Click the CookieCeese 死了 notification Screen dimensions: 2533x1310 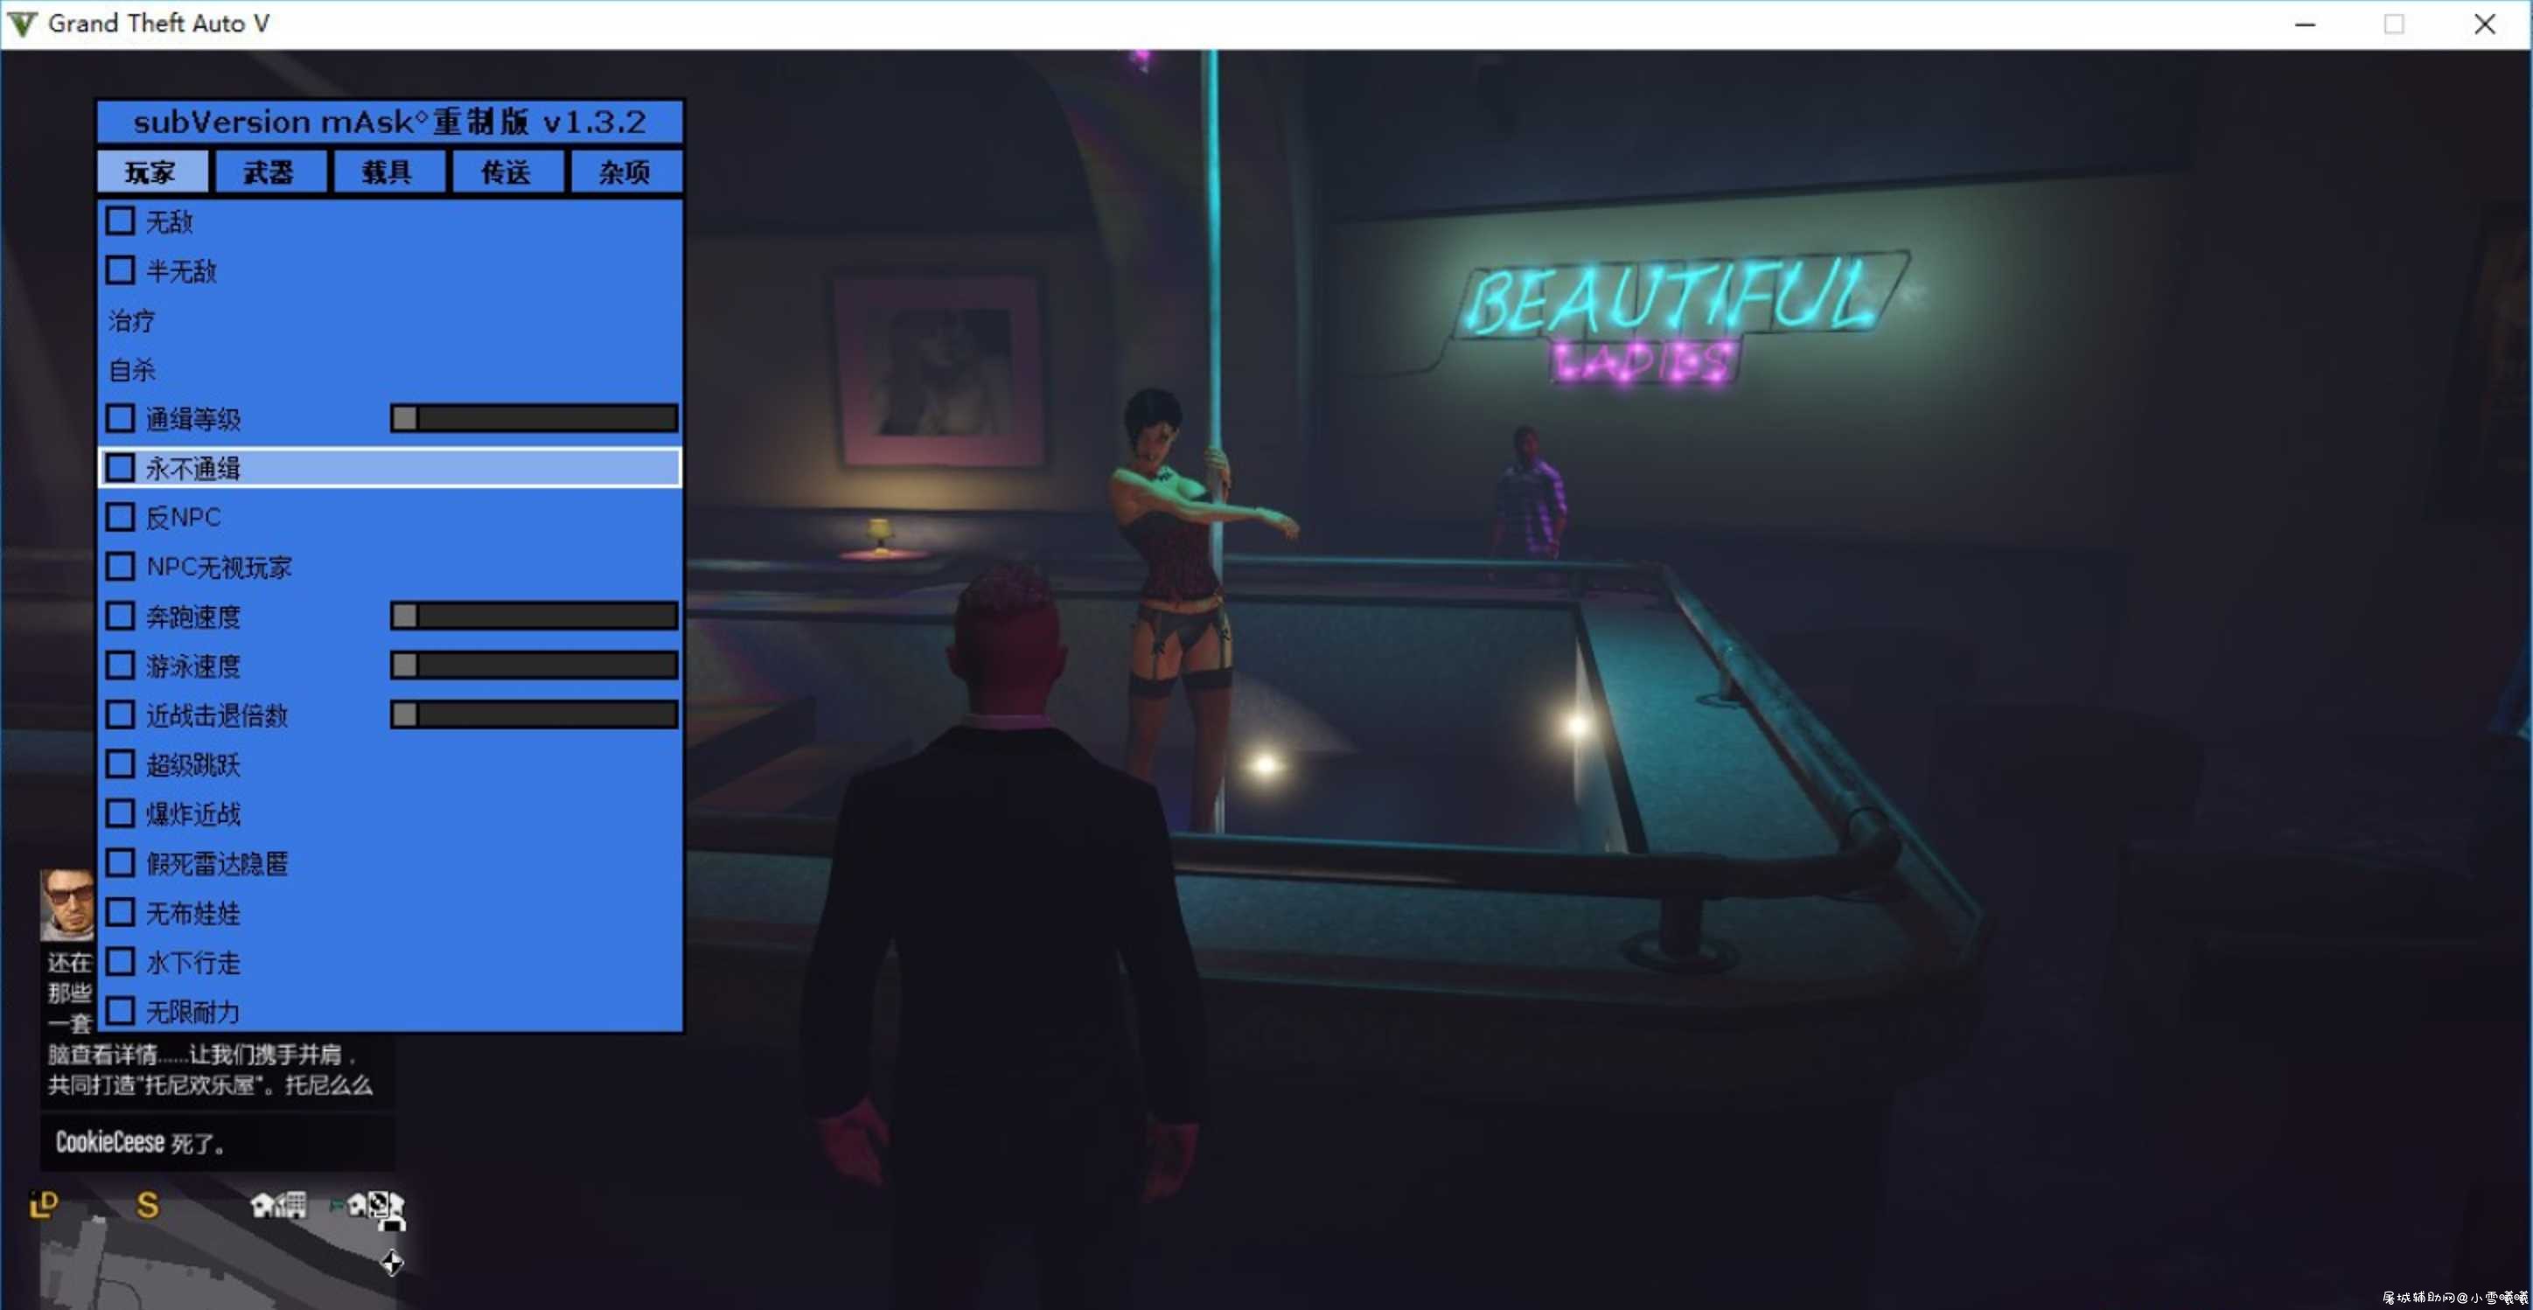216,1143
